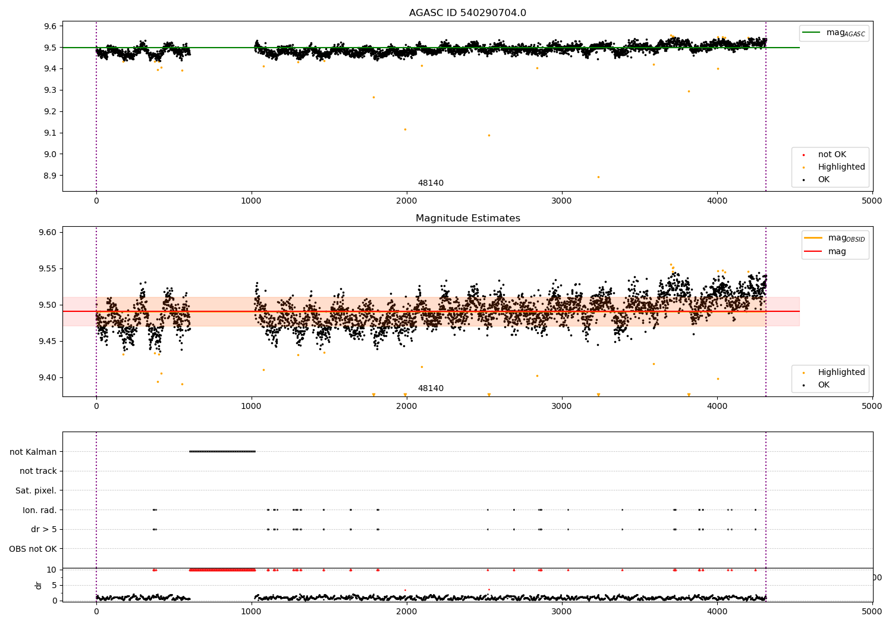This screenshot has height=625, width=892.
Task: Click the 'not Kalman' axis label
Action: tap(33, 452)
